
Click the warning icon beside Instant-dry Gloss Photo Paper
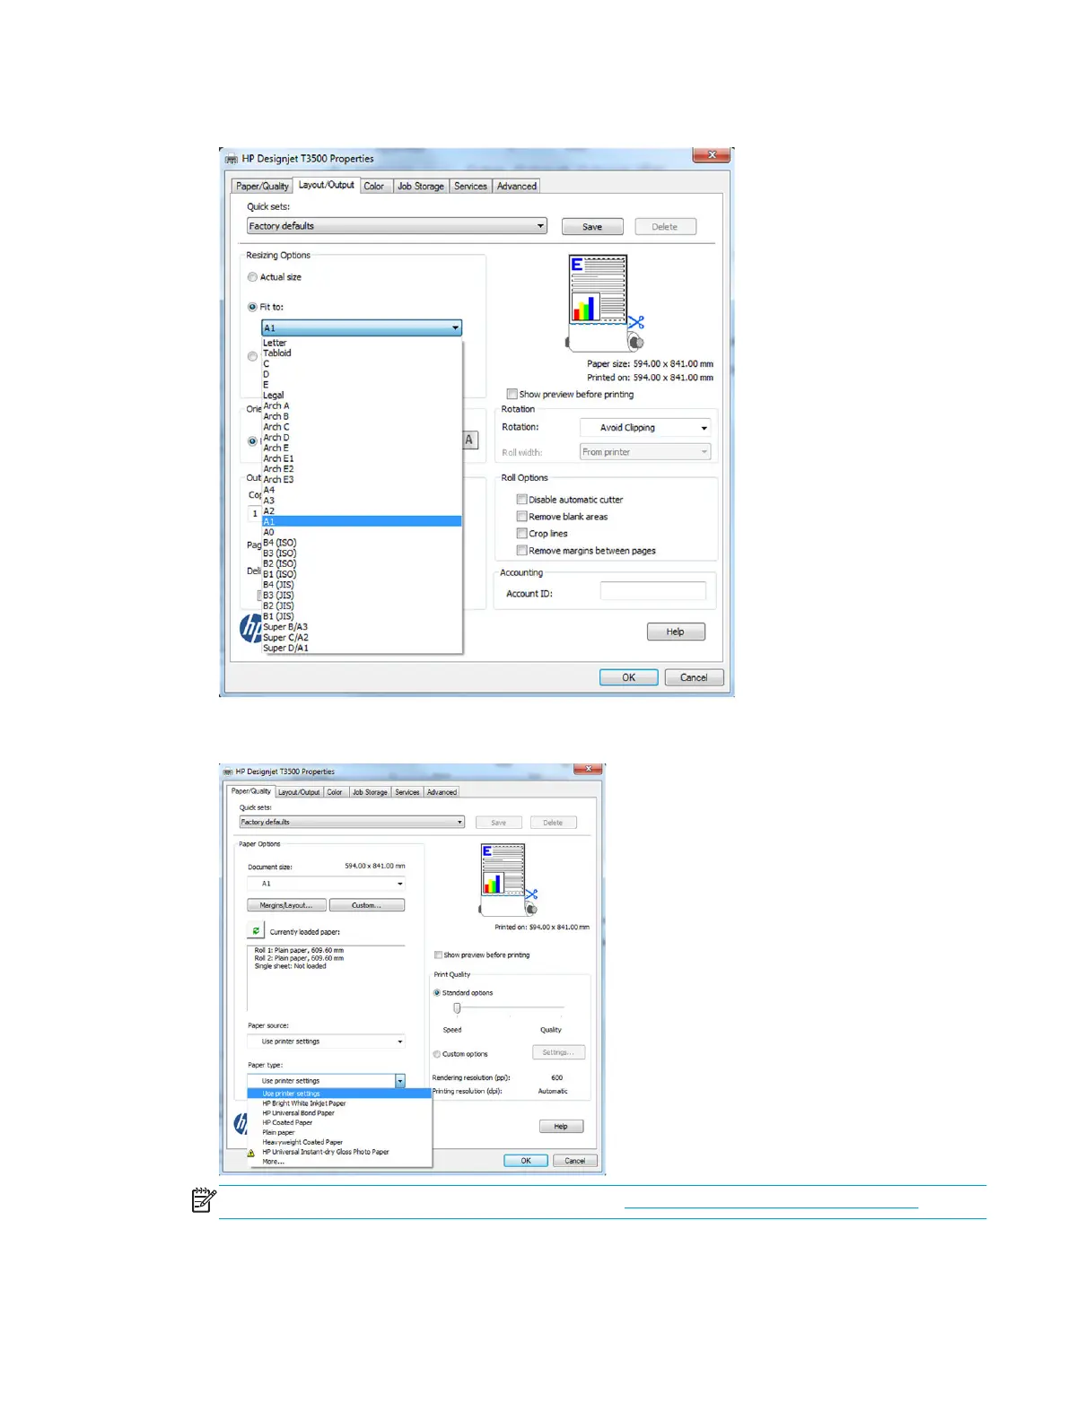[x=251, y=1153]
